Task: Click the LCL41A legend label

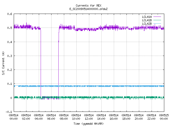Action: (x=147, y=17)
